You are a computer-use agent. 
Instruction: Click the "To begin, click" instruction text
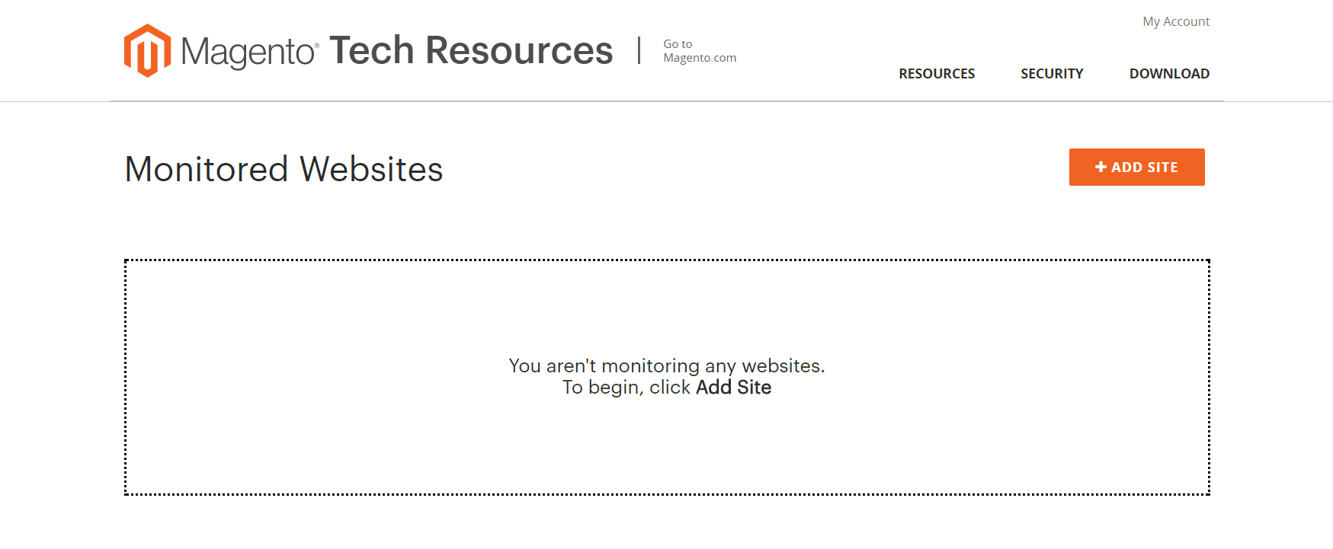(x=626, y=388)
